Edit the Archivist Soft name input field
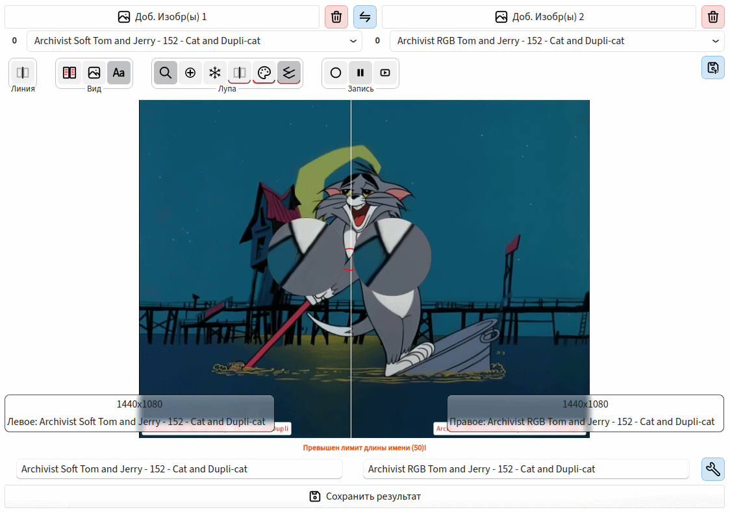The width and height of the screenshot is (730, 512). pos(179,469)
